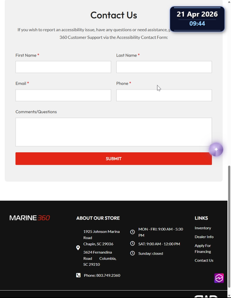231x298 pixels.
Task: Click the Comments/Questions label
Action: [36, 111]
